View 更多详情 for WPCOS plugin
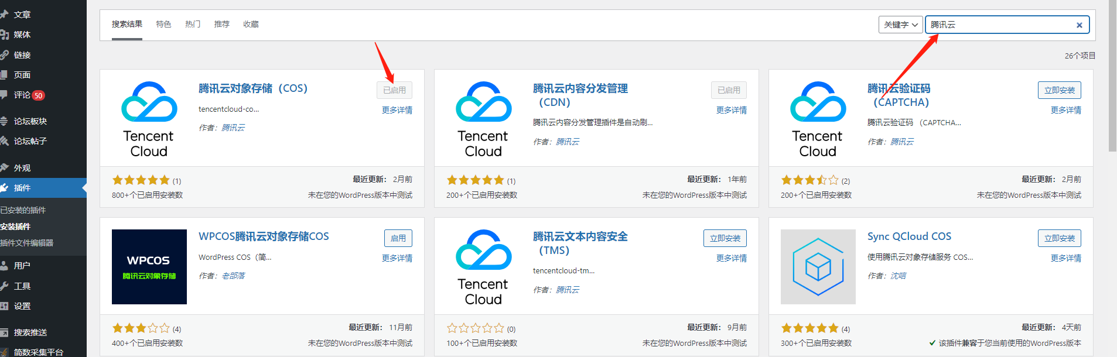 pyautogui.click(x=397, y=258)
